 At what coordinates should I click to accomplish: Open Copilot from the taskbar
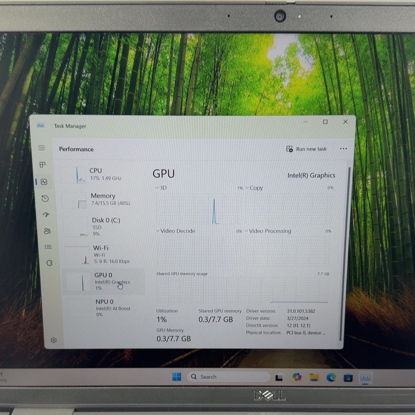pos(297,377)
